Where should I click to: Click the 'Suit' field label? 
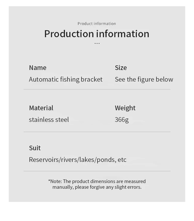pos(35,148)
